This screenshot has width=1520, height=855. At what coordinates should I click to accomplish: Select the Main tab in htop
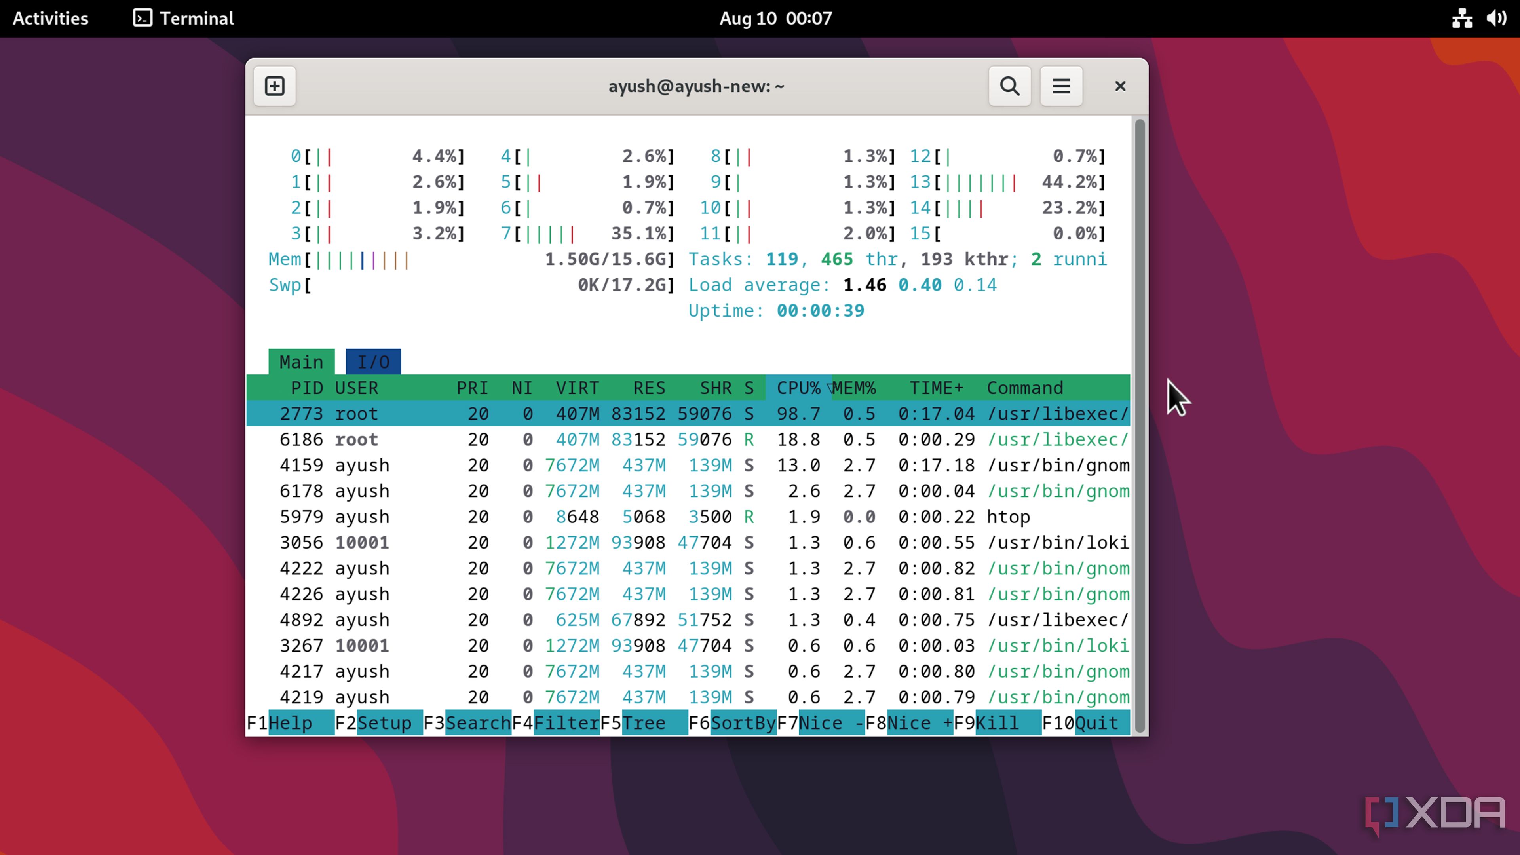301,362
